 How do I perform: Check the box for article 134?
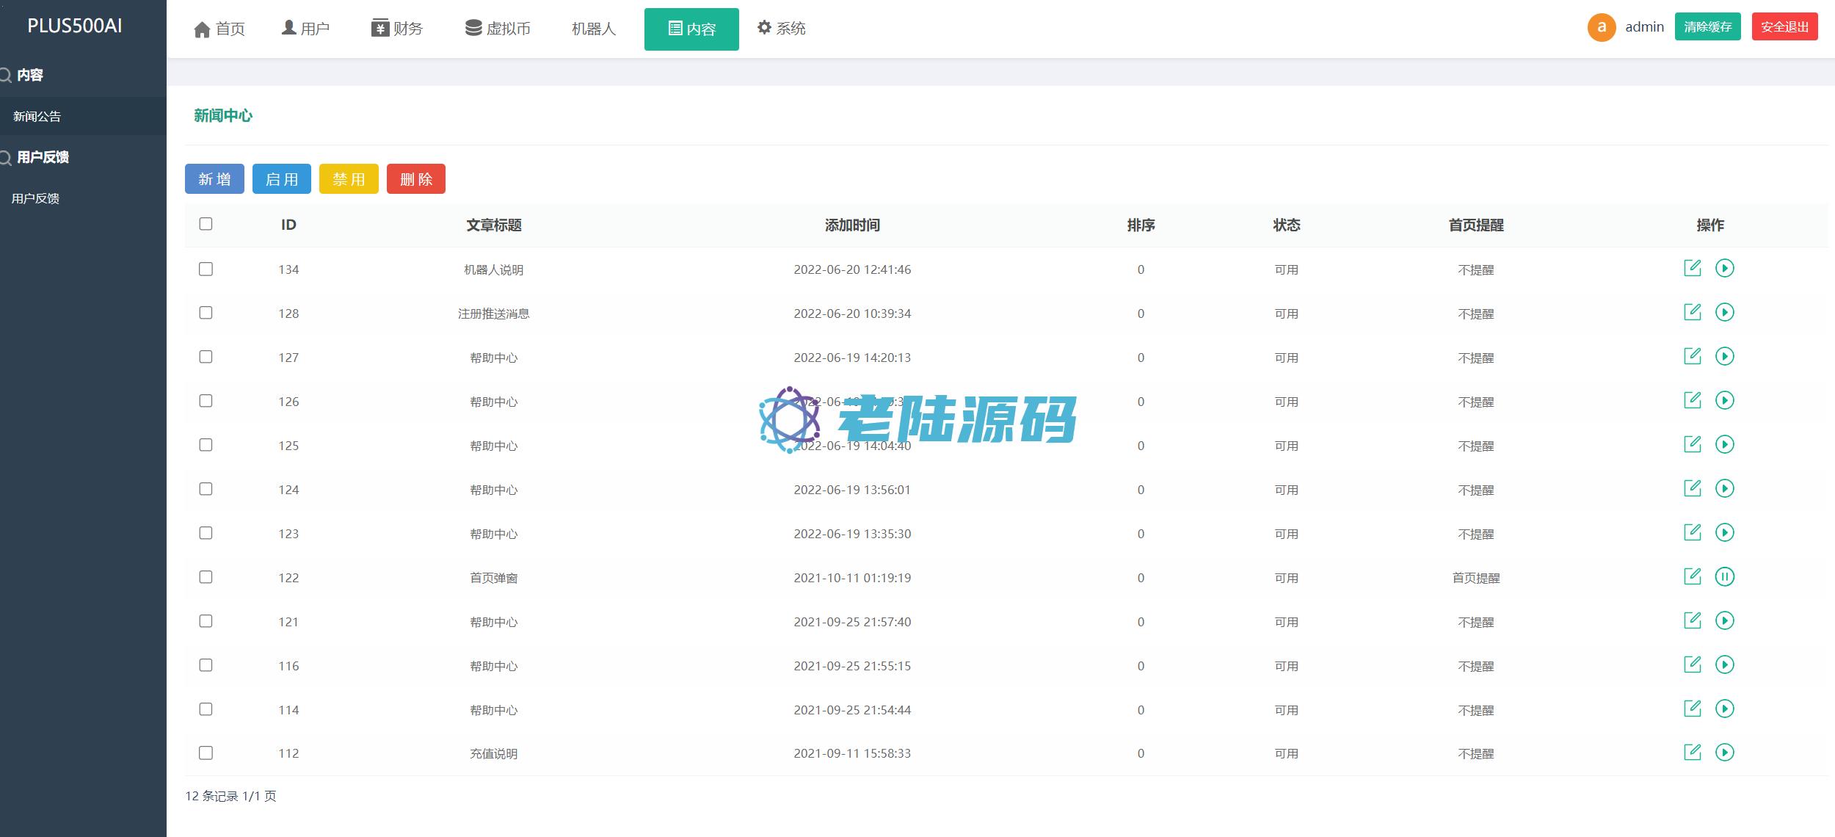(206, 269)
